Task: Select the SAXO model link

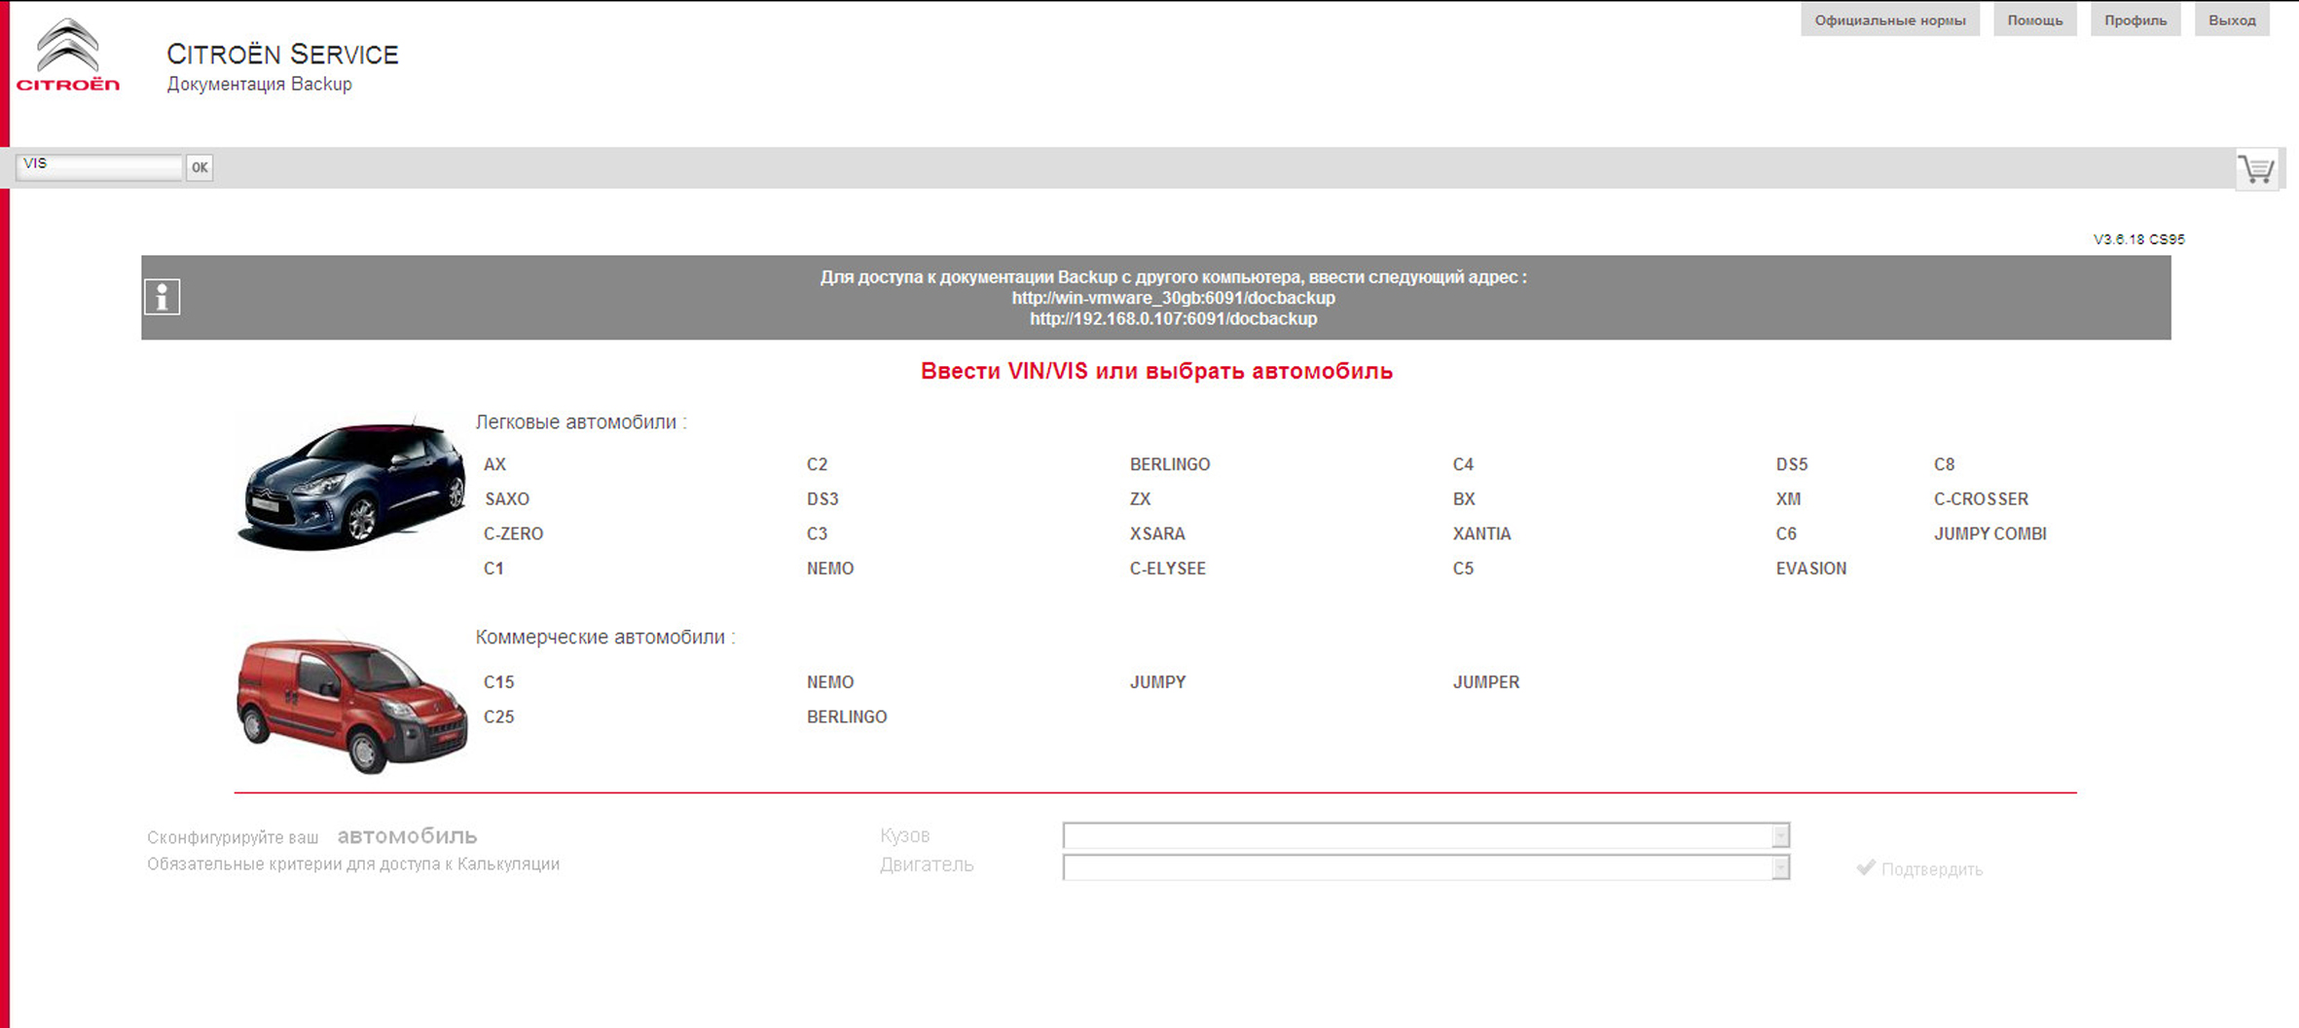Action: point(507,499)
